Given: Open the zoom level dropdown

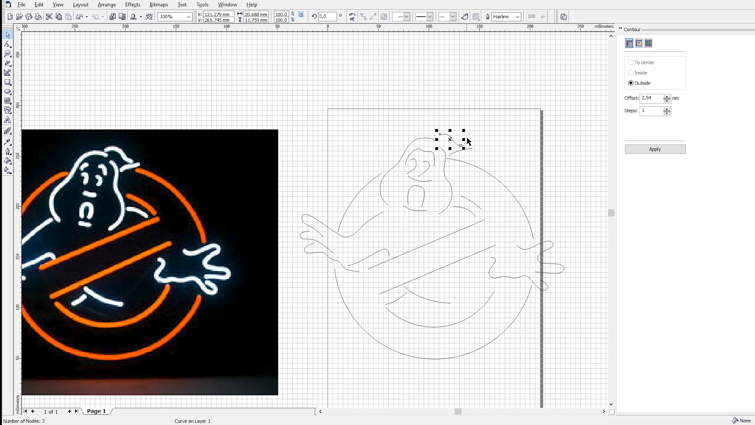Looking at the screenshot, I should tap(189, 17).
